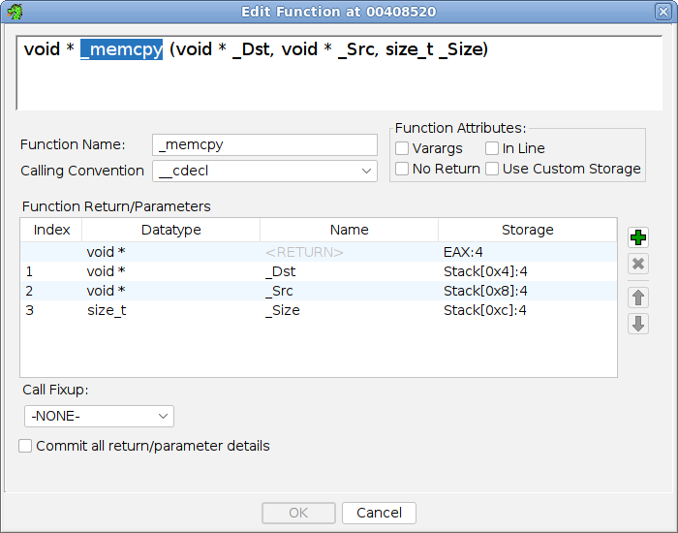This screenshot has width=678, height=533.
Task: Click the Datatype column header
Action: [170, 230]
